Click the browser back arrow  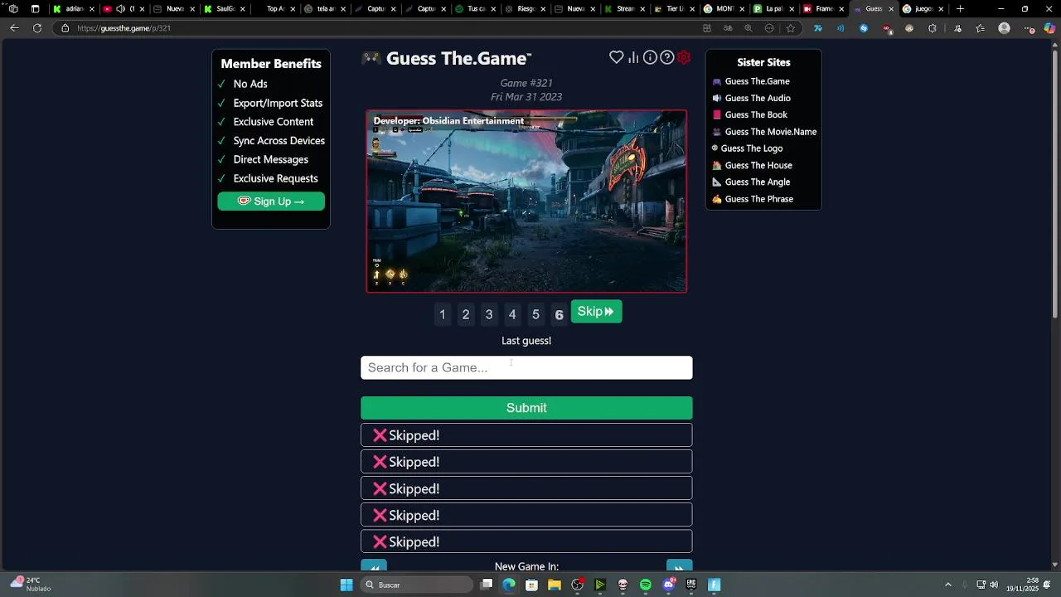point(14,28)
